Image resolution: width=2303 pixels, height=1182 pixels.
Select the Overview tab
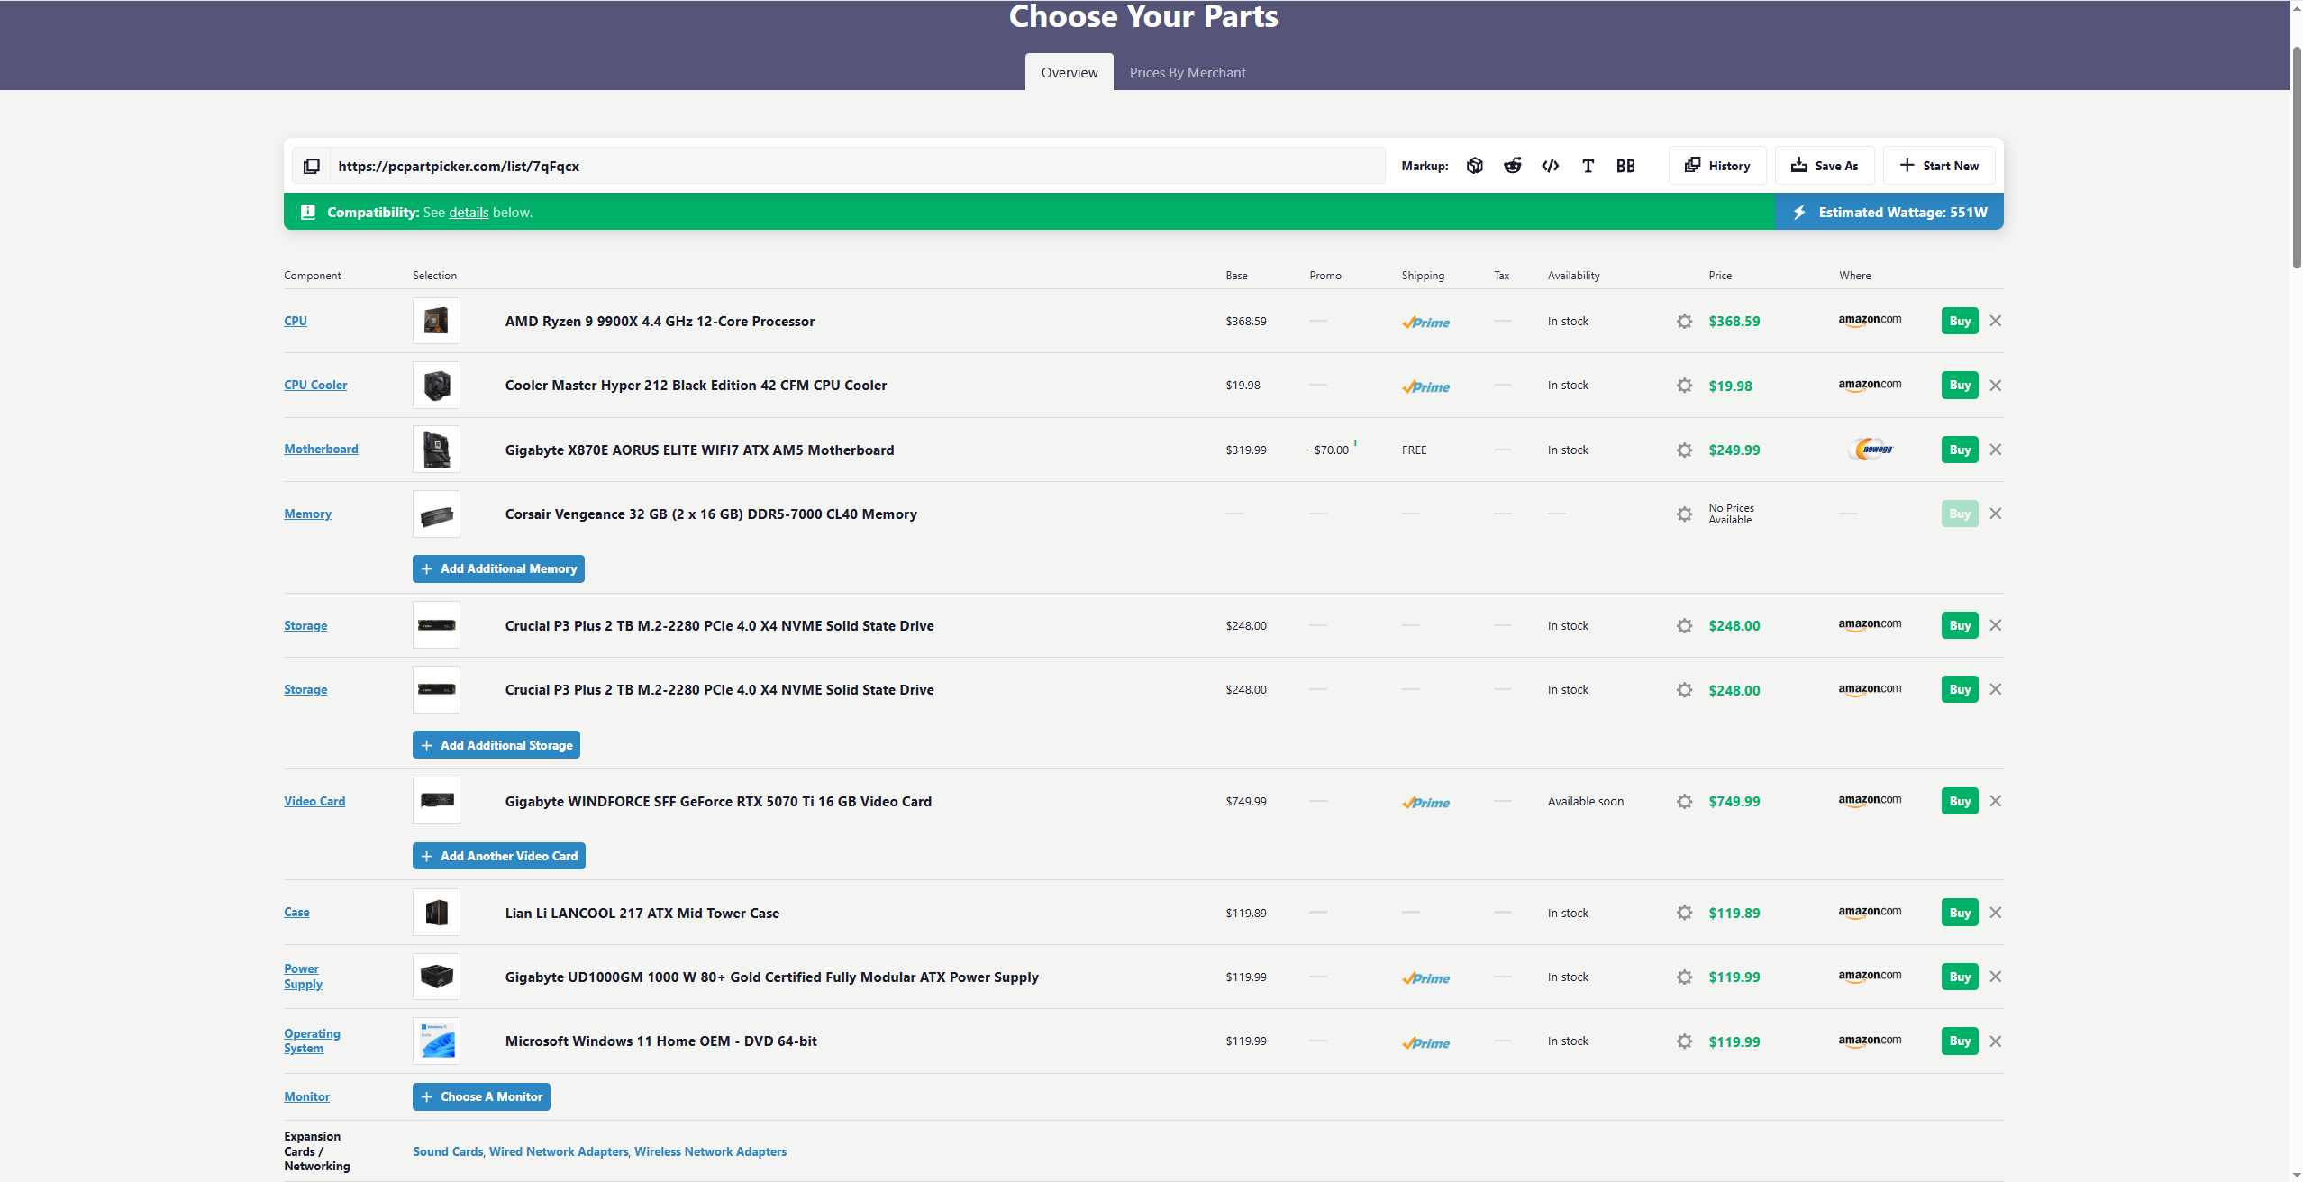(x=1069, y=73)
